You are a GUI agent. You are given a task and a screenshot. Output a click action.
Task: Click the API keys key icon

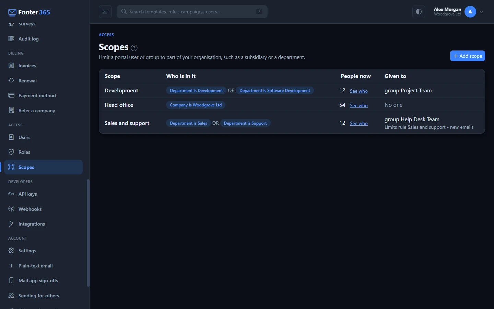[x=11, y=194]
